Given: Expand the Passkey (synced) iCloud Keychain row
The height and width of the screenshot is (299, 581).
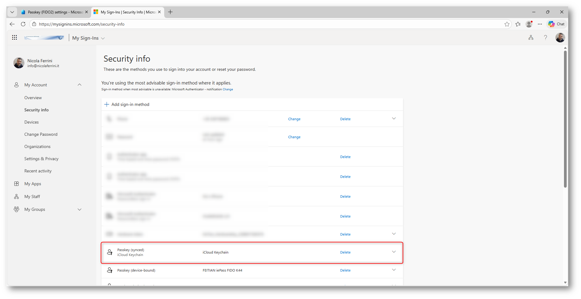Looking at the screenshot, I should pyautogui.click(x=394, y=252).
